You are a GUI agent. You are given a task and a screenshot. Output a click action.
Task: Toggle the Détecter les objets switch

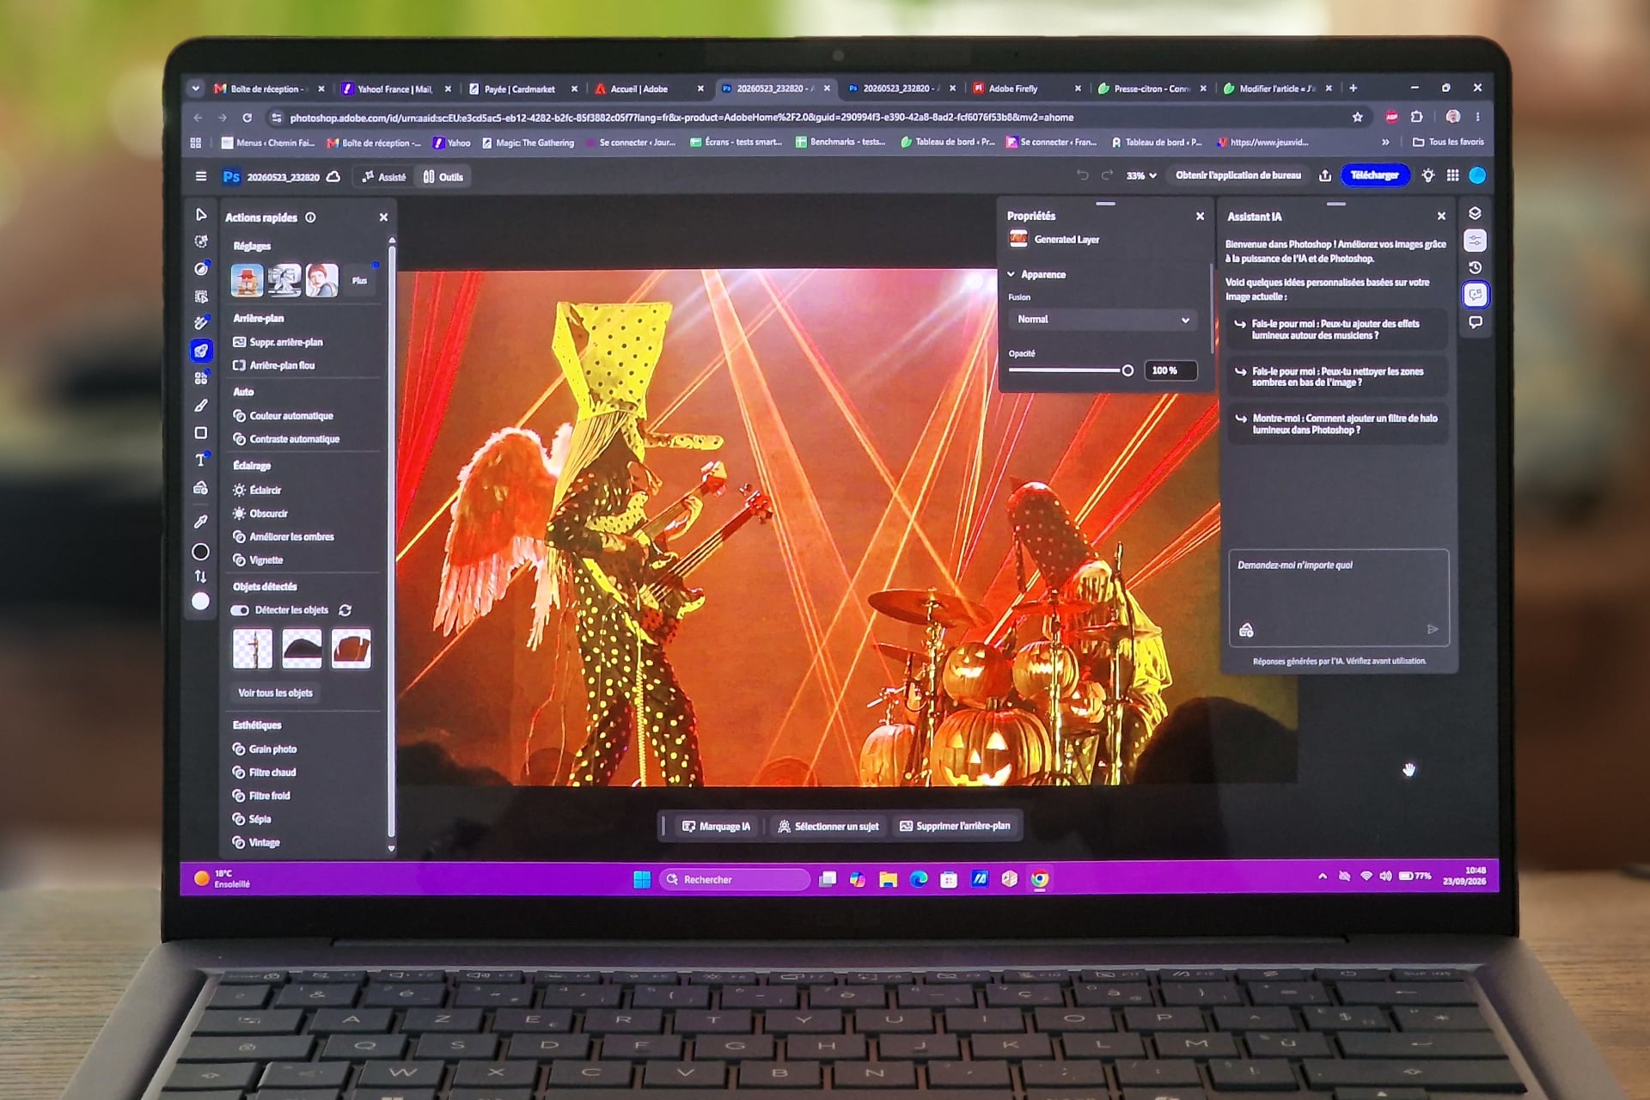click(240, 610)
